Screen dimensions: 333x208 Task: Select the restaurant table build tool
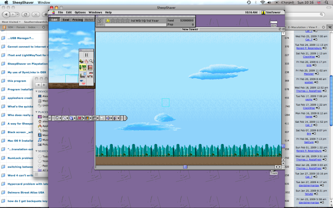pos(90,75)
